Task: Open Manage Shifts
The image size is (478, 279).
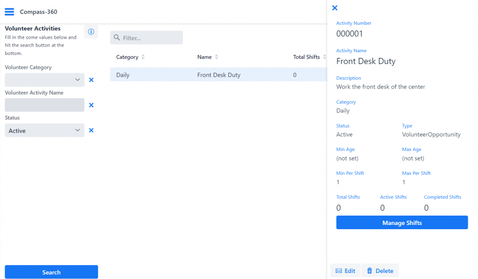Action: click(402, 223)
